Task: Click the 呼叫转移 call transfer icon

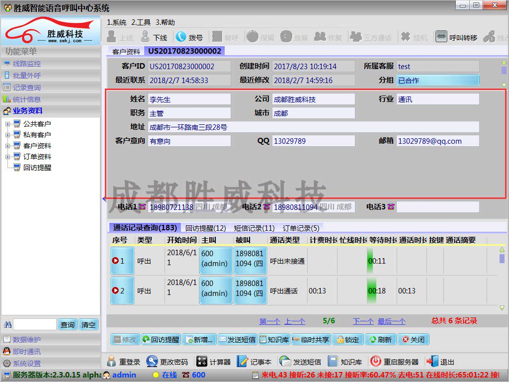Action: (441, 37)
